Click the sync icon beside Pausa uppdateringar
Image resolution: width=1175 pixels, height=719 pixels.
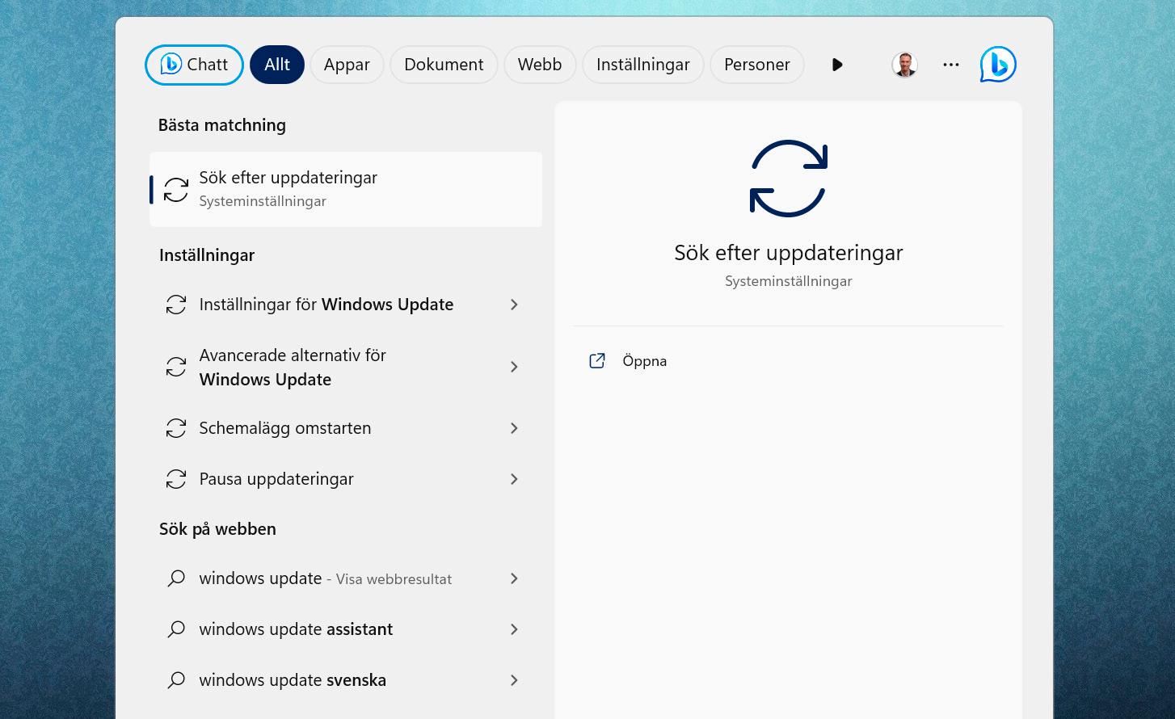tap(176, 479)
